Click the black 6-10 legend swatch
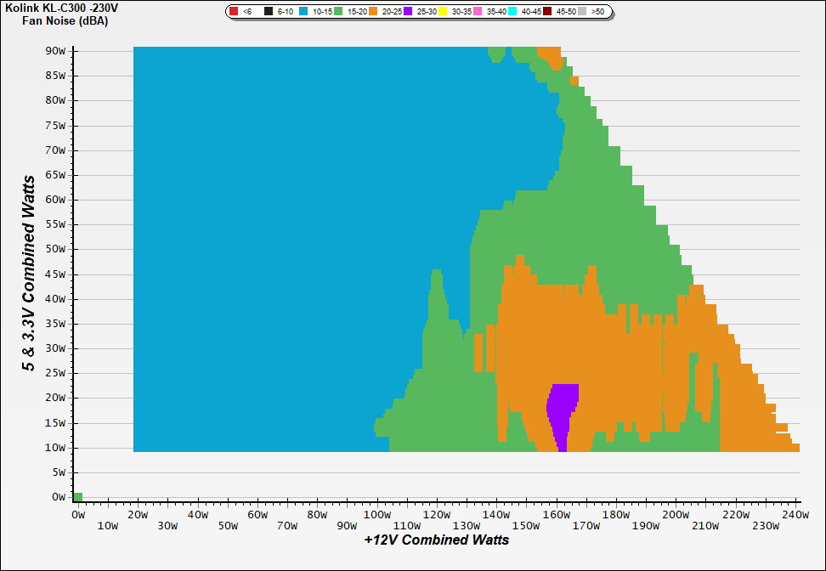Screen dimensions: 826x571 pos(269,12)
